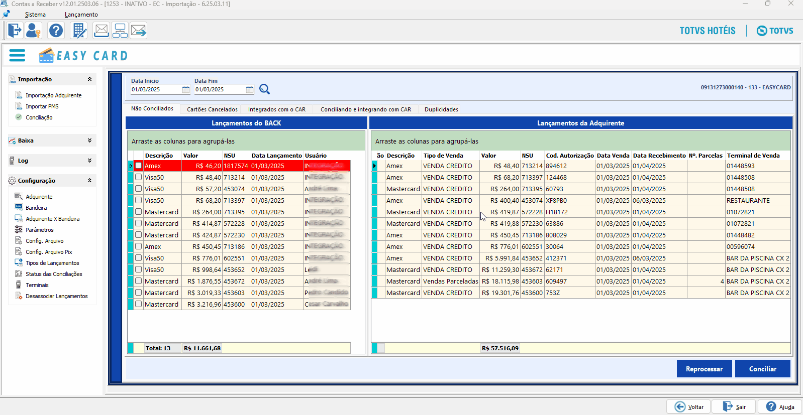803x415 pixels.
Task: Check the Mastercard R$ 414,87 row checkbox
Action: coord(138,223)
